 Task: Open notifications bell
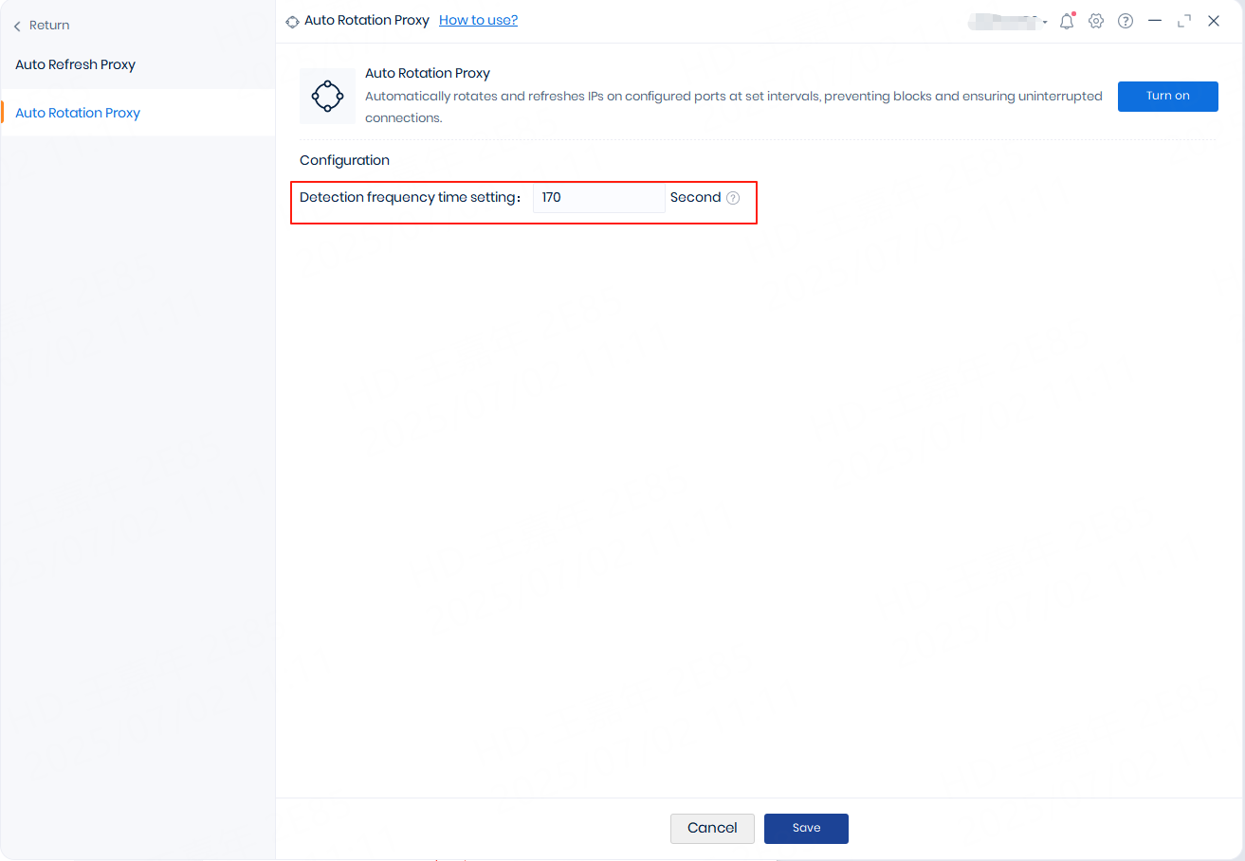(x=1067, y=21)
